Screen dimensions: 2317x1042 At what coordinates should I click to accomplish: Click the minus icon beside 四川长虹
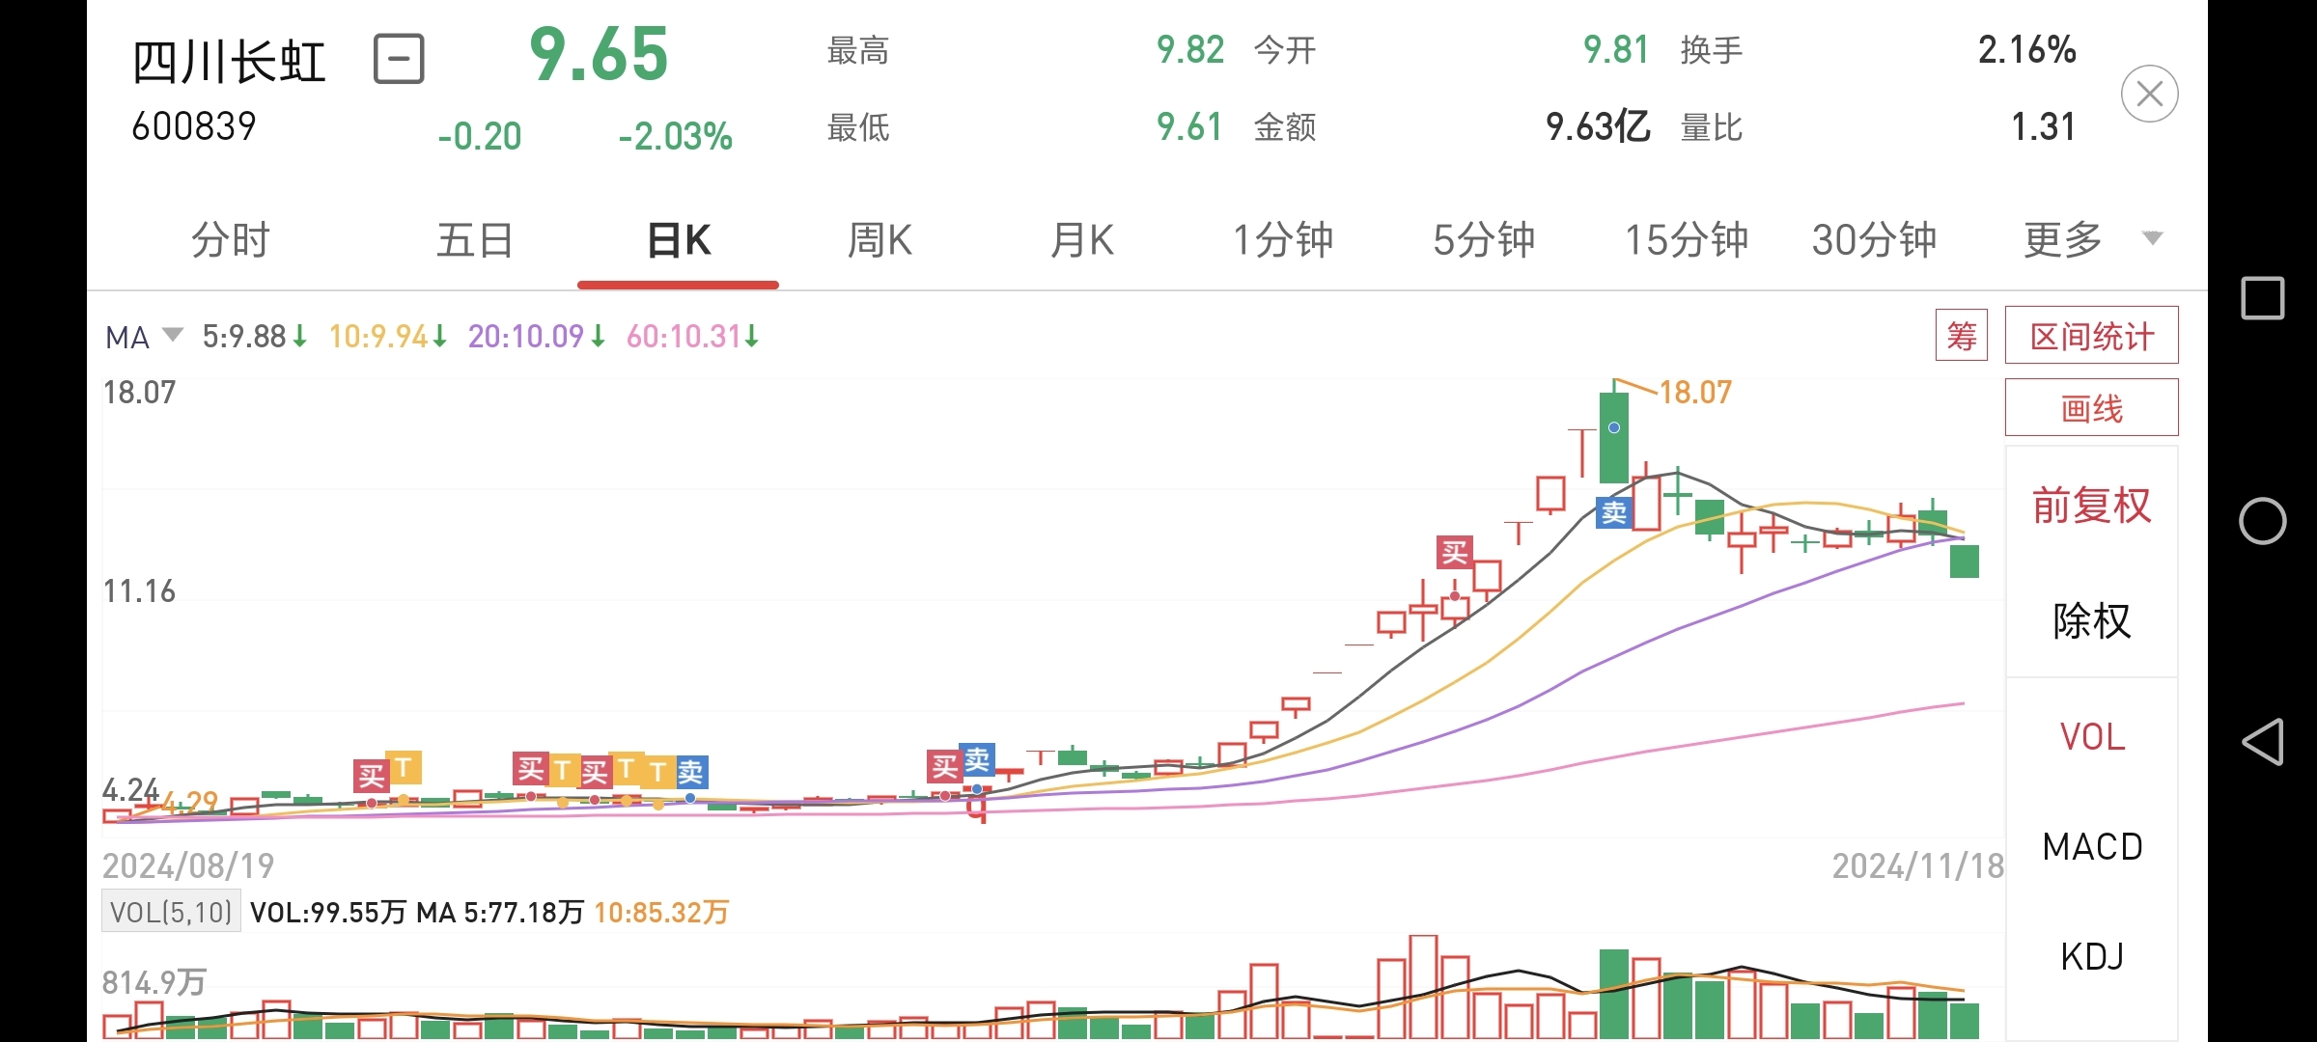point(399,60)
